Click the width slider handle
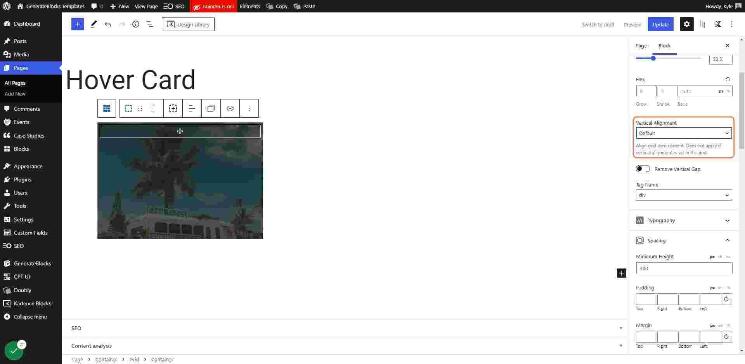The height and width of the screenshot is (364, 745). click(653, 58)
